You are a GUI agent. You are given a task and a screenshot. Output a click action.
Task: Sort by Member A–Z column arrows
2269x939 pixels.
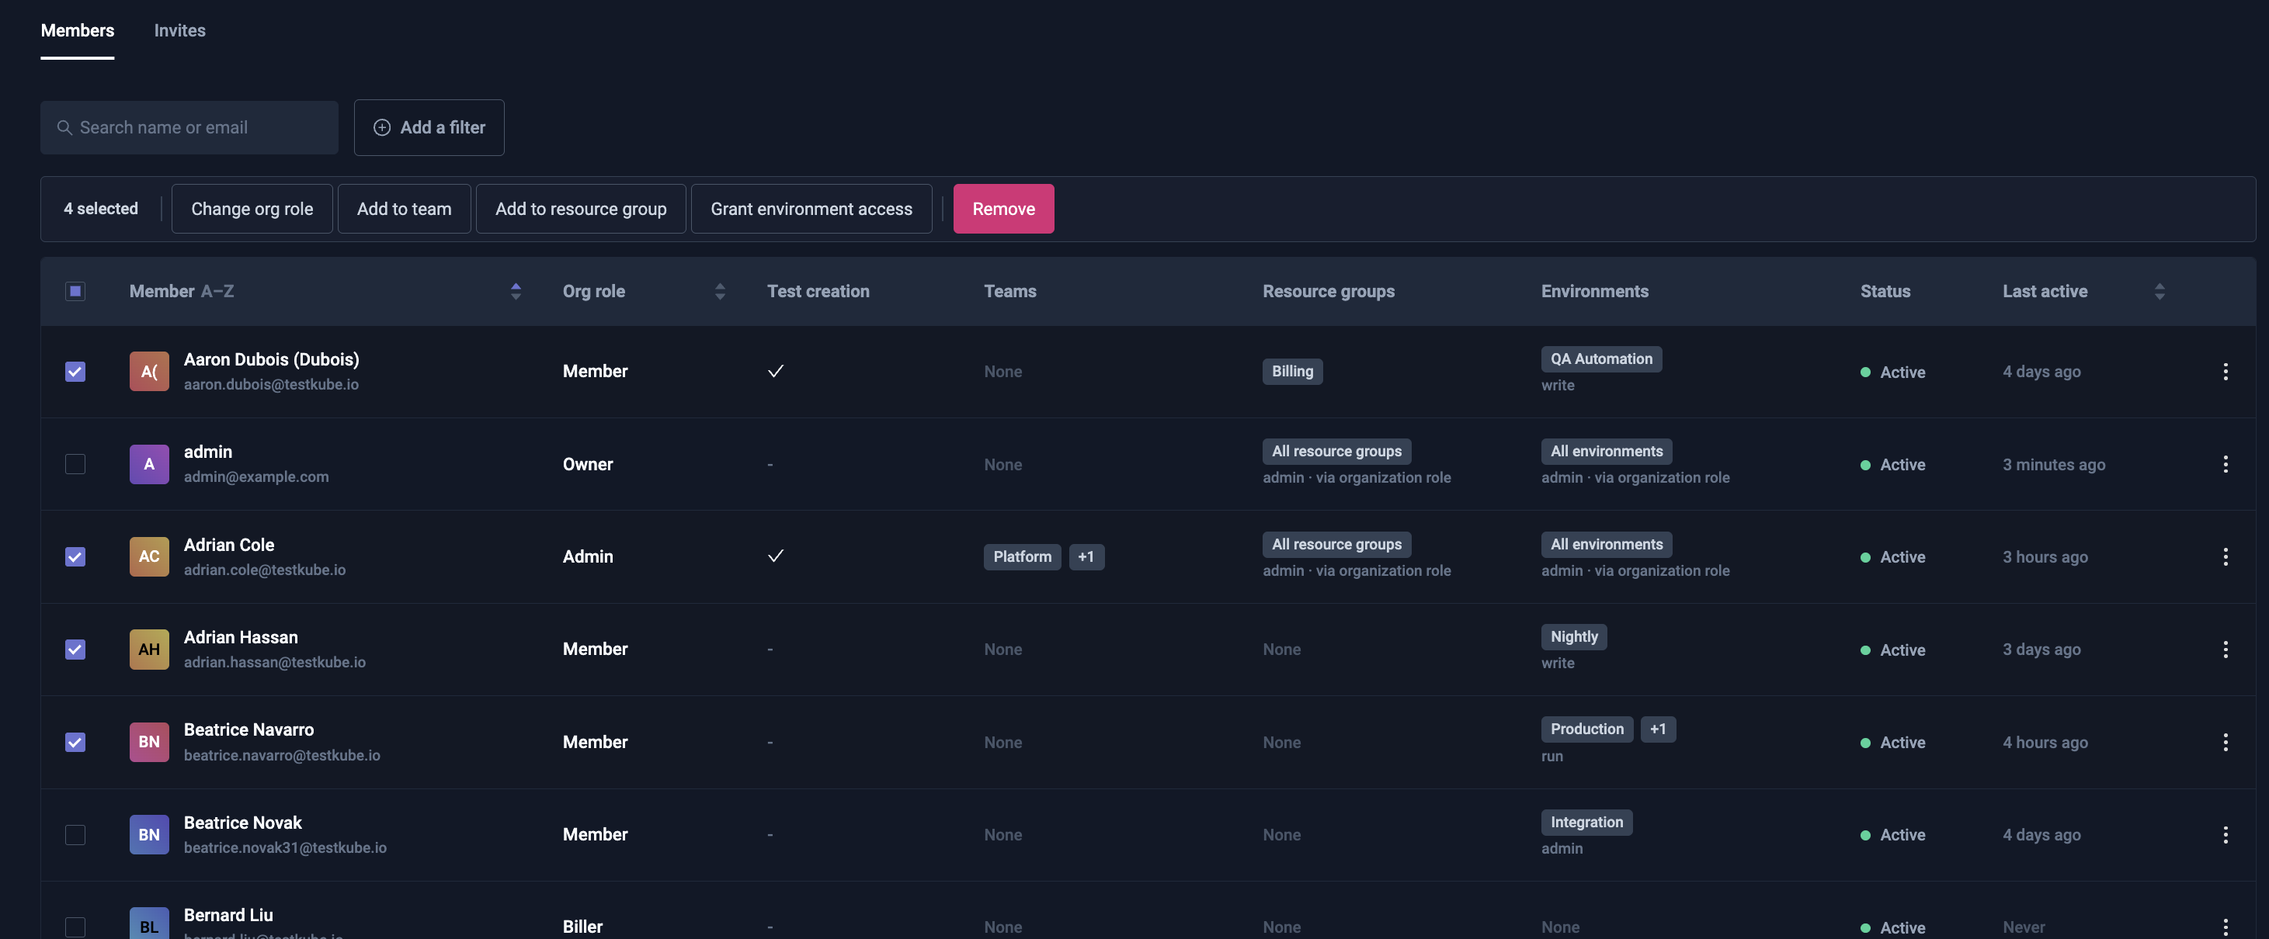click(516, 291)
